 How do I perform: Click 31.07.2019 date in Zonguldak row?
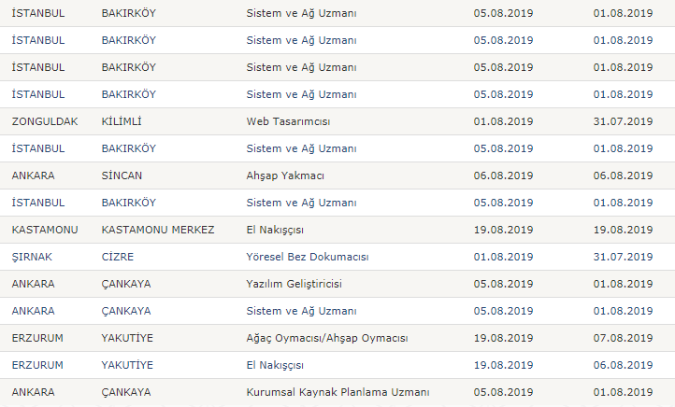click(x=623, y=121)
